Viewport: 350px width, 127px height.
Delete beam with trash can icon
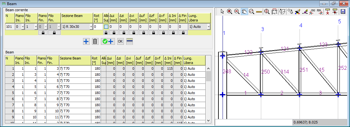95,41
